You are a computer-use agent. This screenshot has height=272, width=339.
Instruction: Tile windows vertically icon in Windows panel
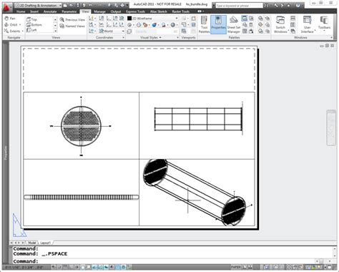pos(293,24)
